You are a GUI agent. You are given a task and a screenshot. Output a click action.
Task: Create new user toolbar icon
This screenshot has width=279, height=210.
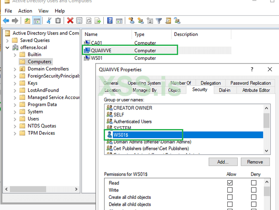coord(131,21)
